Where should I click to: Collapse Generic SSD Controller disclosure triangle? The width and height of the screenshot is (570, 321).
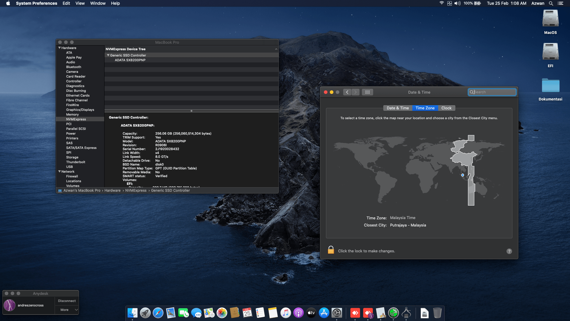(x=108, y=55)
